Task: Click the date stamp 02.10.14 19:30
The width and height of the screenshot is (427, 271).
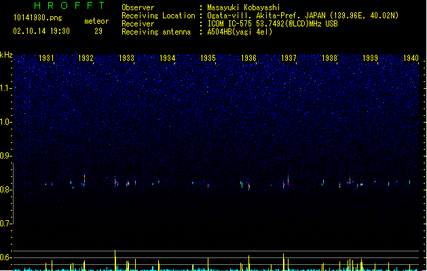Action: (41, 31)
